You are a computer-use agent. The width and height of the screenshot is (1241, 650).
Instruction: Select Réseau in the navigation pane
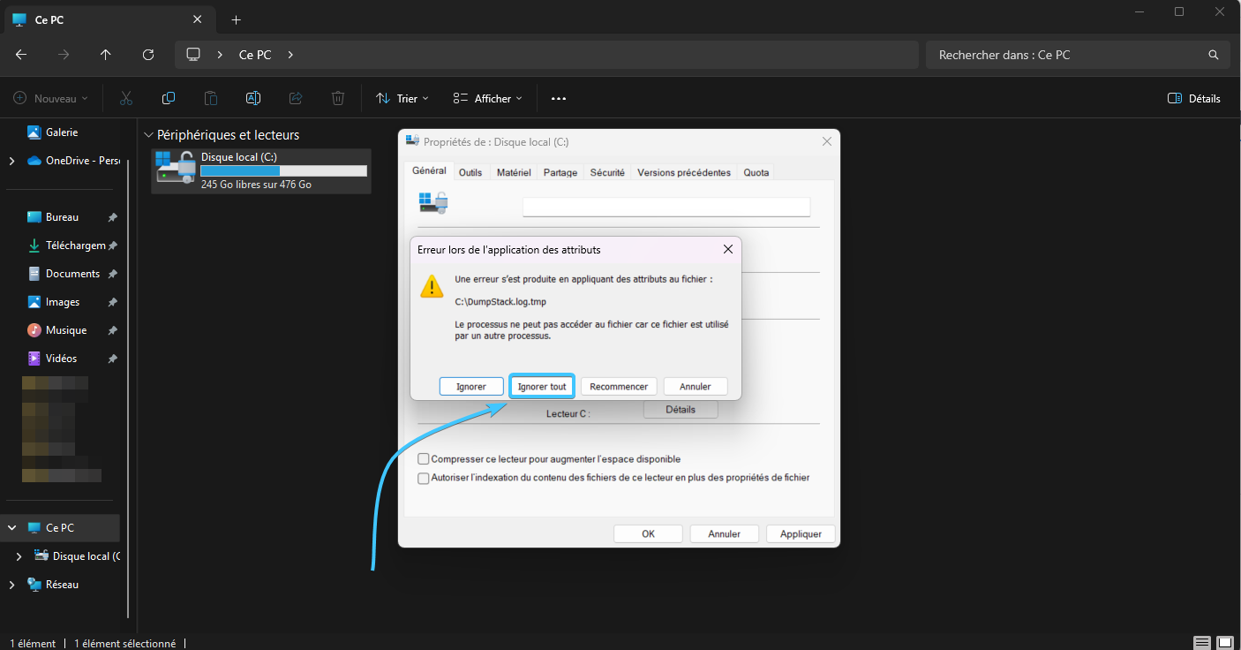[x=62, y=585]
